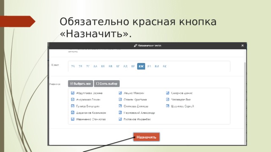The image size is (271, 152).
Task: Toggle the Смирнов Денис checkbox
Action: click(x=168, y=93)
